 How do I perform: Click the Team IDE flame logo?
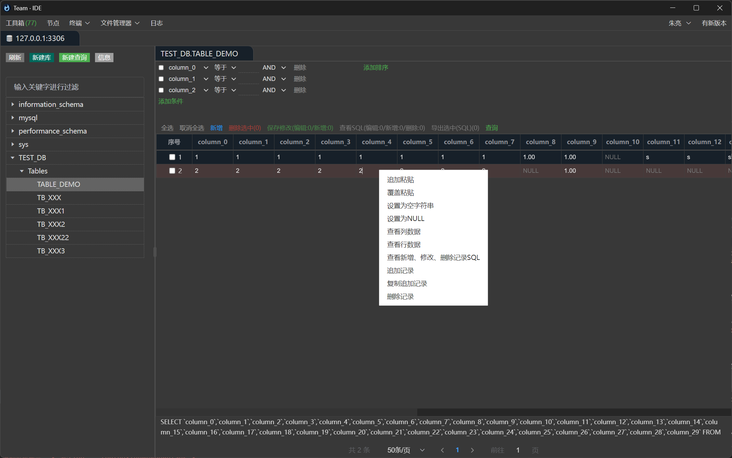pyautogui.click(x=7, y=8)
